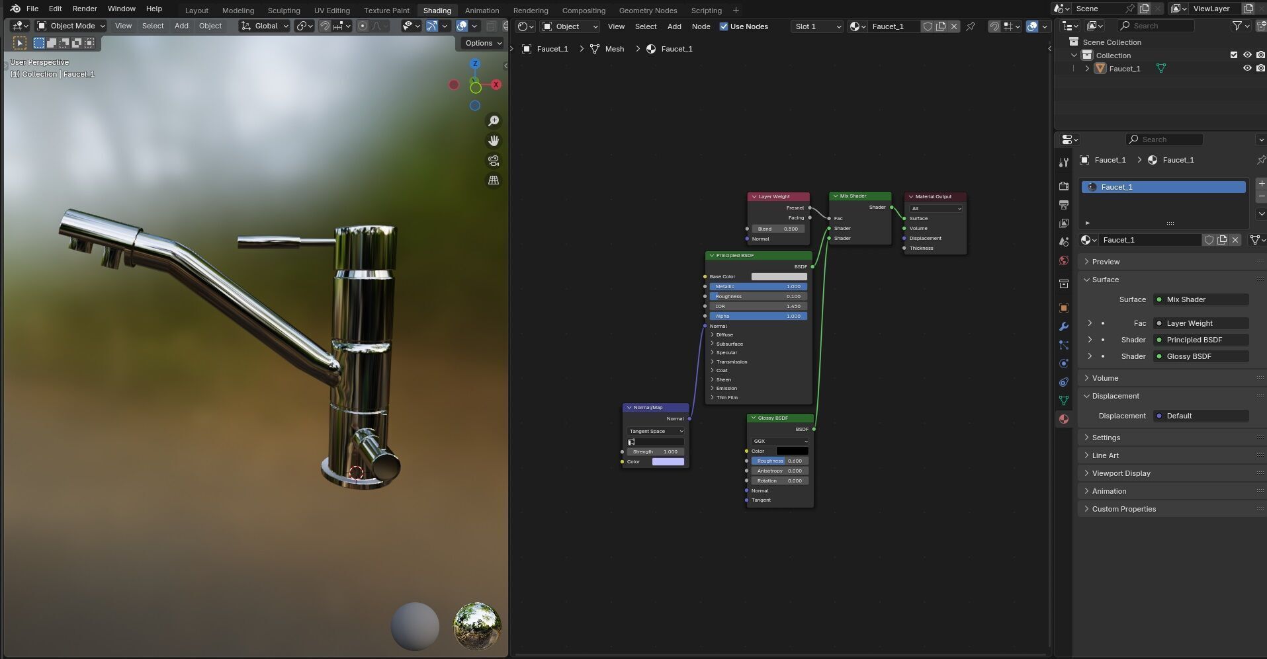The image size is (1267, 659).
Task: Click the Z axis on navigation gizmo
Action: pyautogui.click(x=475, y=63)
